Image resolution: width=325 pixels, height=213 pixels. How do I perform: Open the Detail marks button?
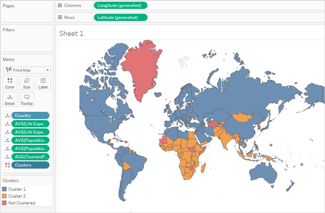[10, 99]
